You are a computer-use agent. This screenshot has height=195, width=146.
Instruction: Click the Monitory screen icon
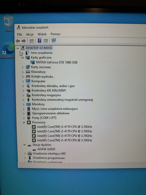[29, 104]
